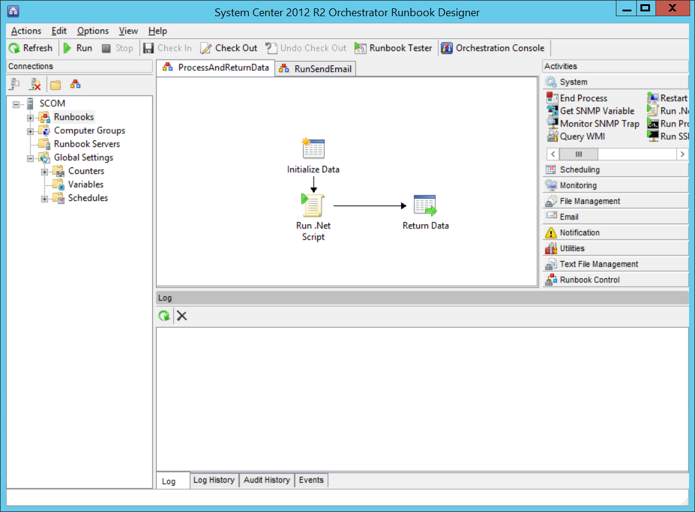Collapse the SCOM server tree node
This screenshot has width=695, height=512.
(16, 104)
